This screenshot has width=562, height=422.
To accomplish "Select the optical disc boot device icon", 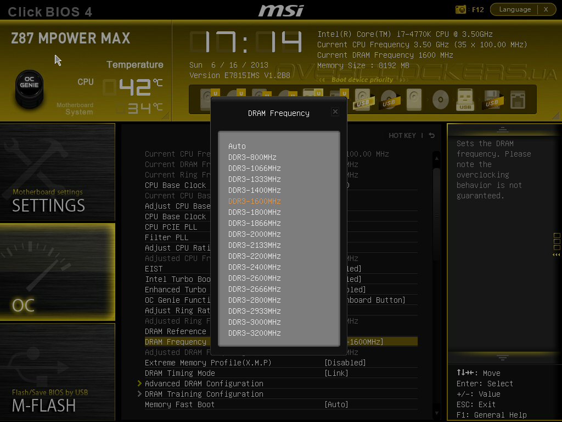I will 441,100.
